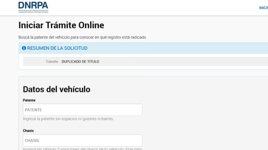Click the Patente field label

(x=29, y=100)
